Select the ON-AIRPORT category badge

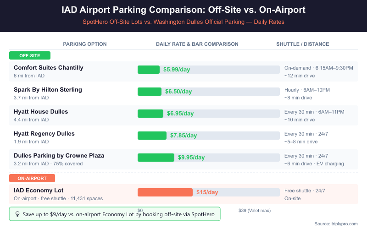coord(32,178)
